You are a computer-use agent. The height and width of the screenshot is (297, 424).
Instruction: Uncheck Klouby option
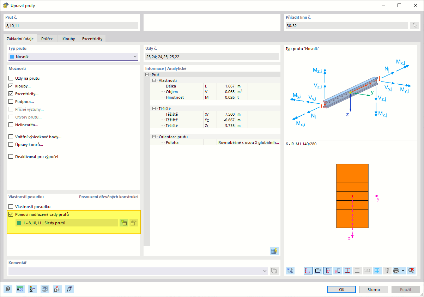pyautogui.click(x=11, y=86)
